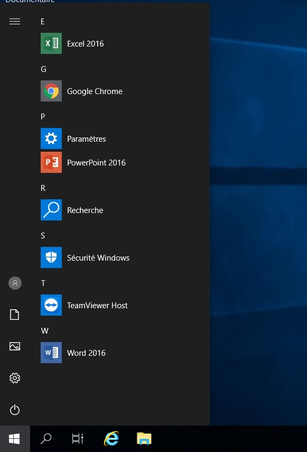Open the user account icon in sidebar
The width and height of the screenshot is (307, 452).
click(15, 283)
